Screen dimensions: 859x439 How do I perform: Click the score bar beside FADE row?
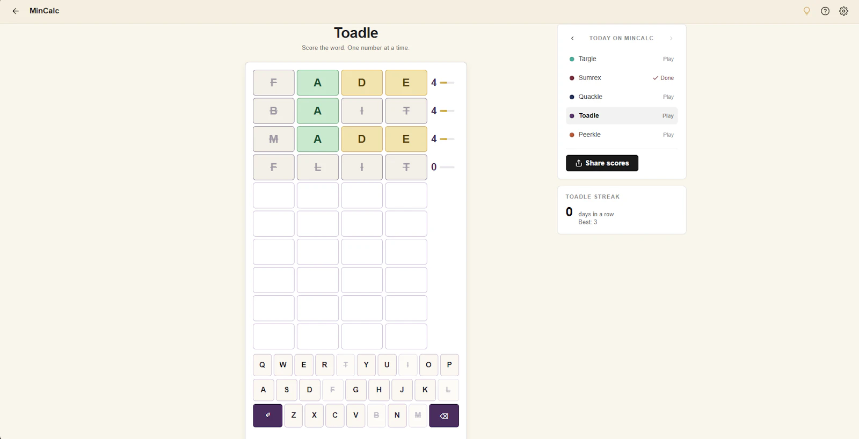pyautogui.click(x=447, y=83)
